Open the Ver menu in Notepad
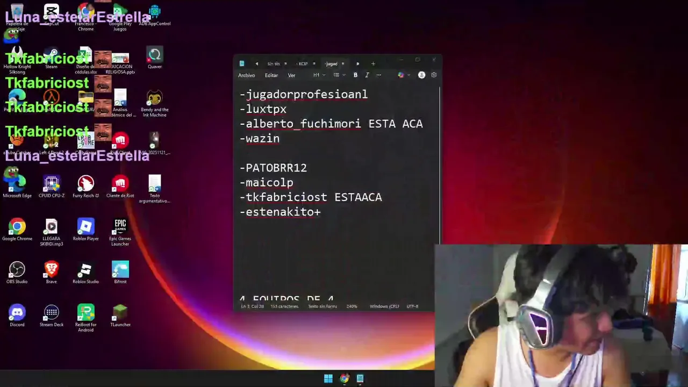 click(x=291, y=75)
